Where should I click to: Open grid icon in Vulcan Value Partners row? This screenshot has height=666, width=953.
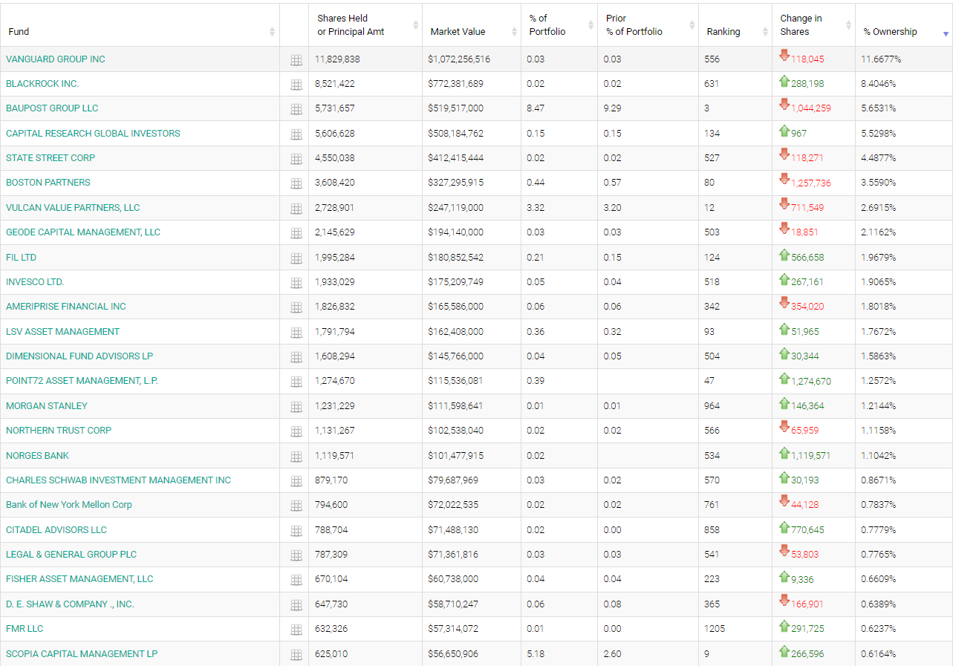296,209
